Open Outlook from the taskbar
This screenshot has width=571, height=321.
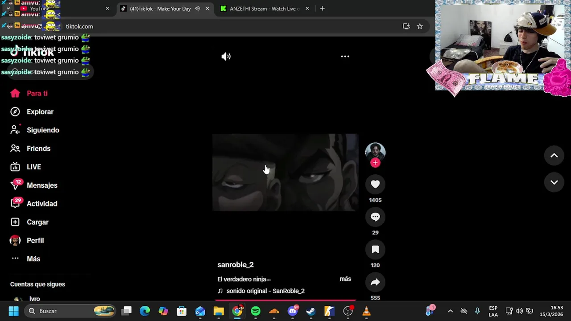pyautogui.click(x=200, y=311)
